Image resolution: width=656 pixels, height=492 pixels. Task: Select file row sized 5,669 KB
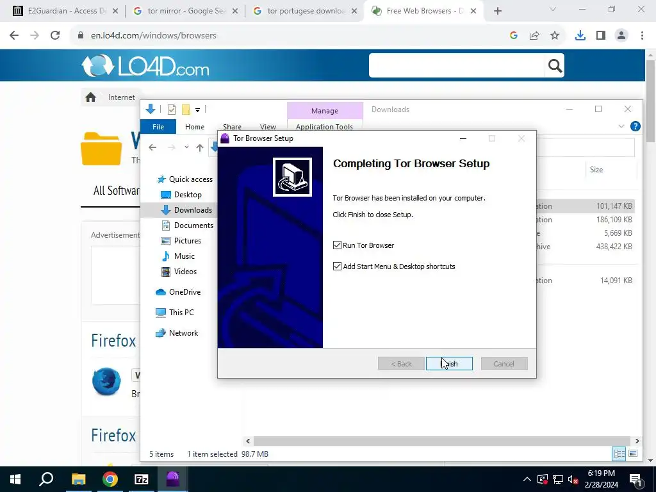click(586, 233)
